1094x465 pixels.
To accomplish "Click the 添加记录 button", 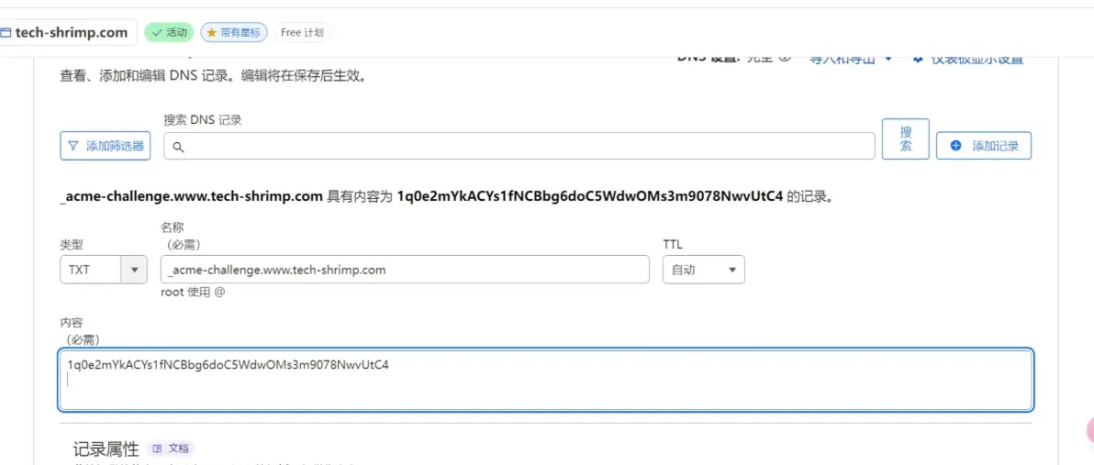I will coord(984,146).
